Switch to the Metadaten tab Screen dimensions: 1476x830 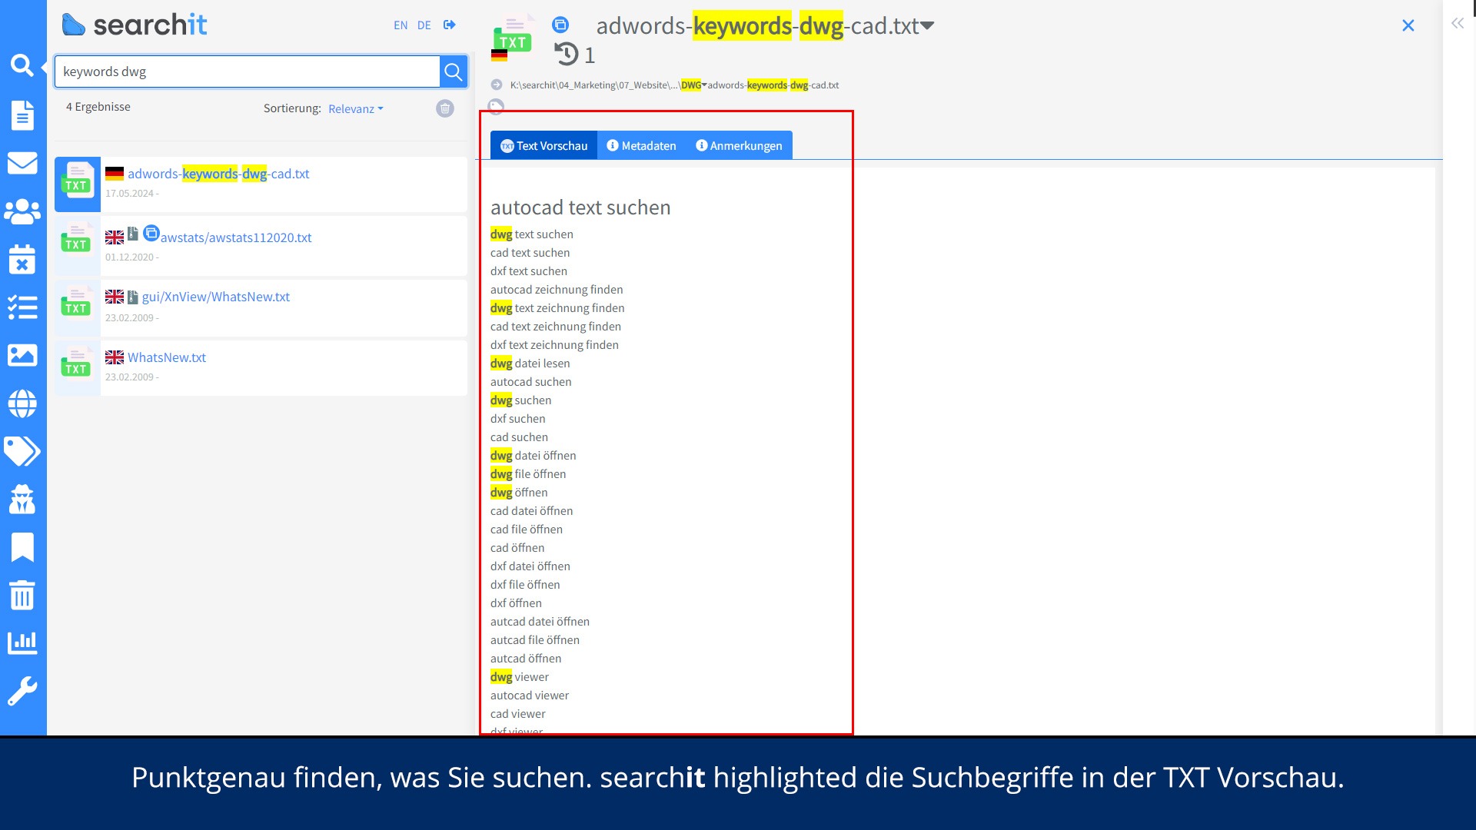(641, 145)
